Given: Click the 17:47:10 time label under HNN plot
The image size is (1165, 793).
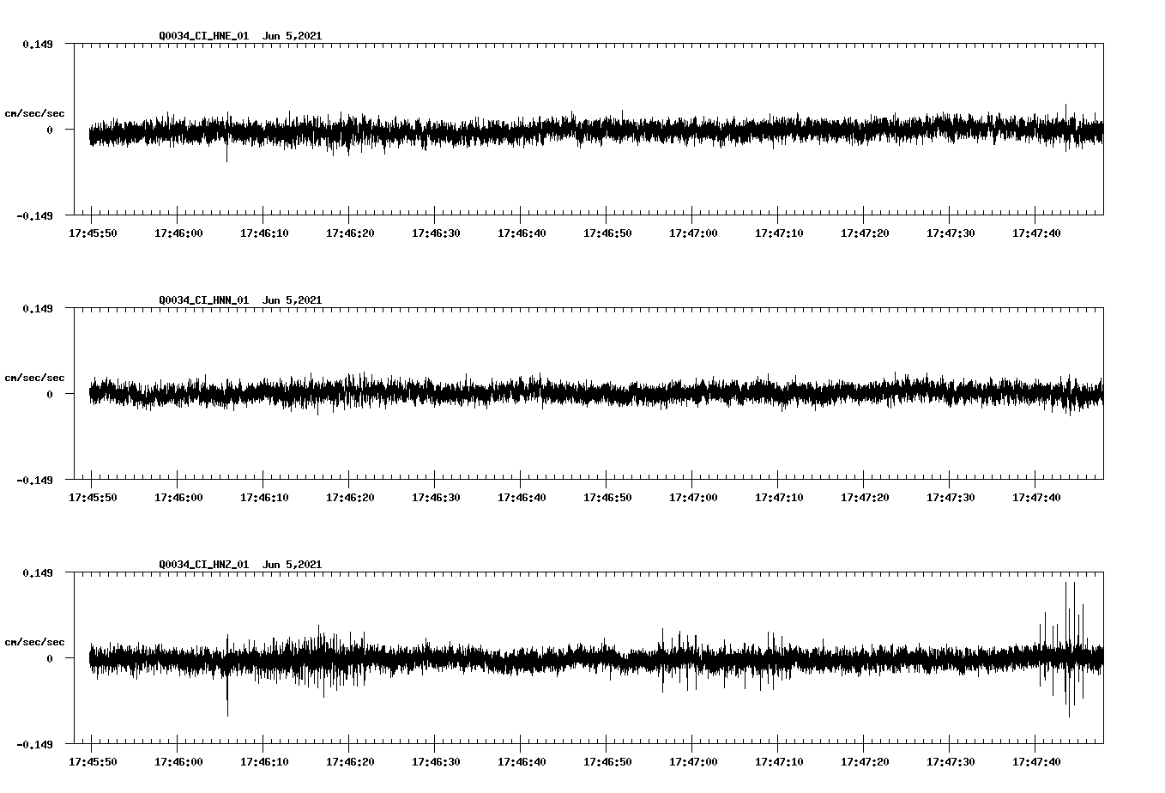Looking at the screenshot, I should [778, 498].
